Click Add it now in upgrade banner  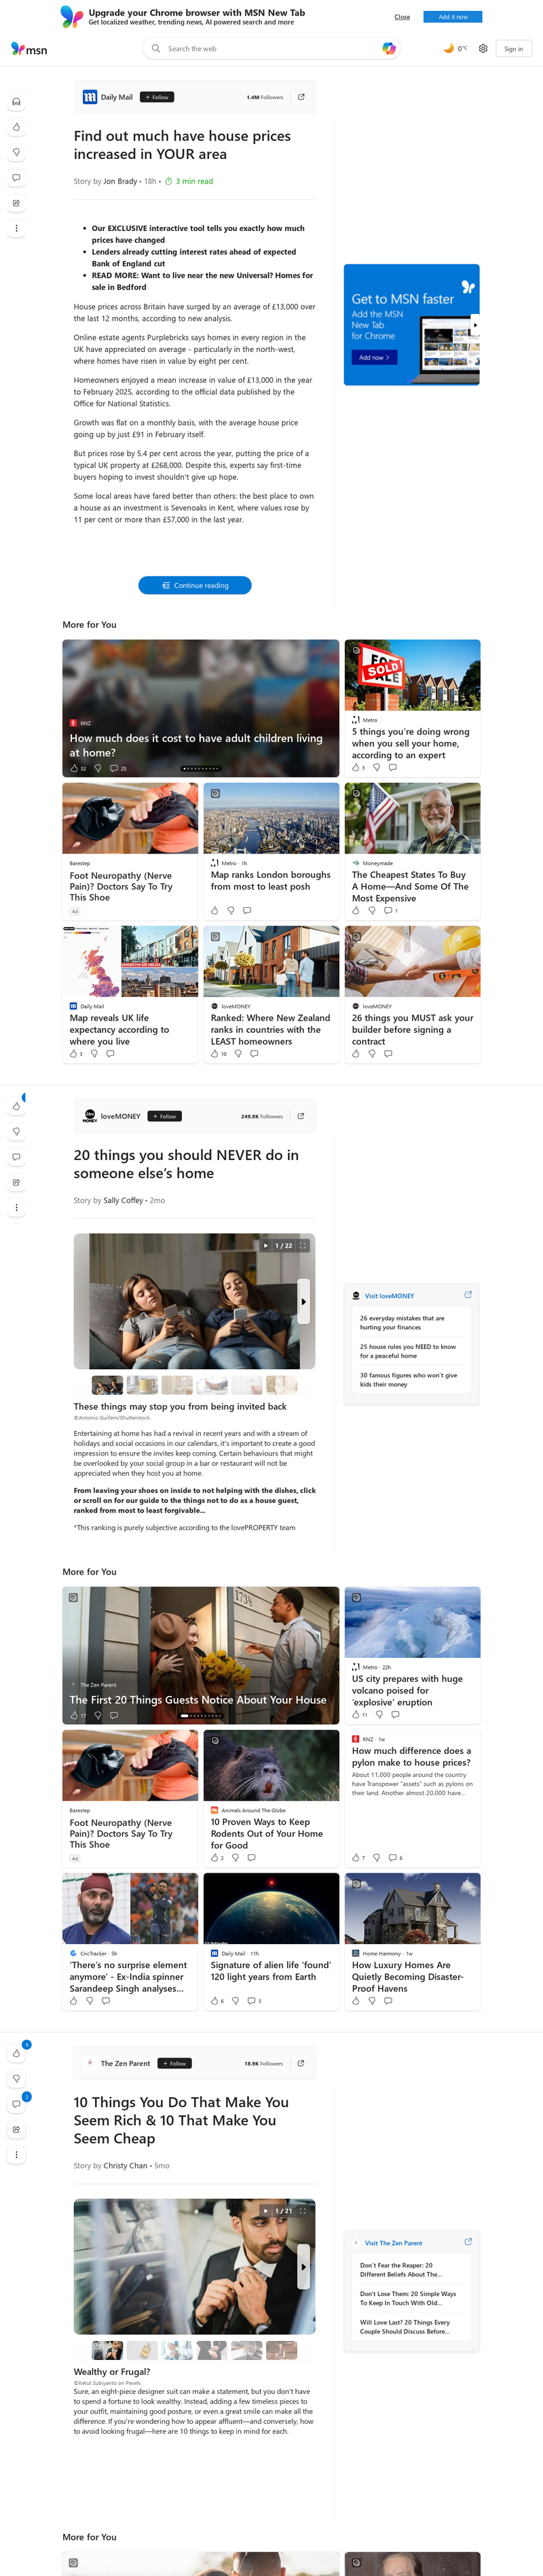point(452,17)
